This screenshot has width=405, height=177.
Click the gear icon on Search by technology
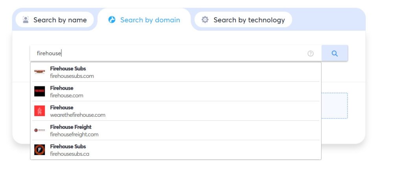click(x=205, y=20)
